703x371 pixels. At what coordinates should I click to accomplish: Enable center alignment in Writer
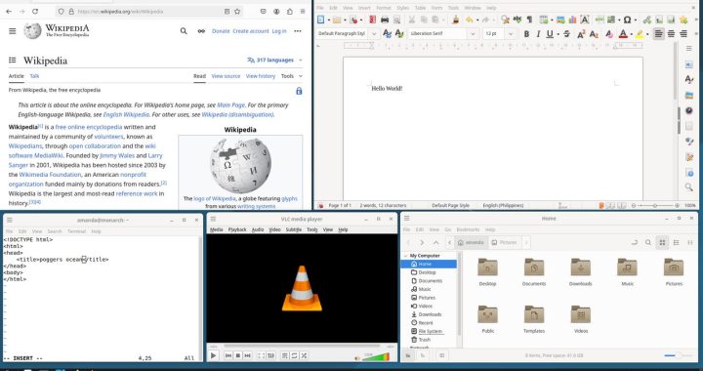tap(671, 33)
